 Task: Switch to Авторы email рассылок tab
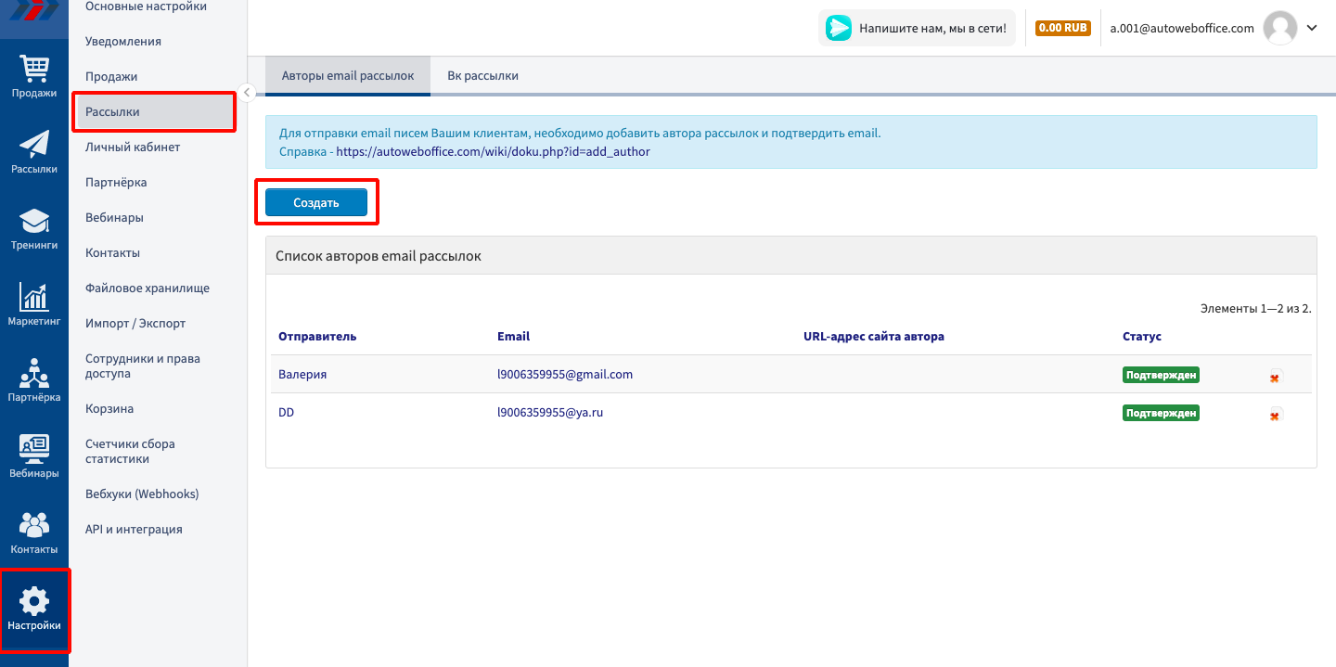click(348, 75)
